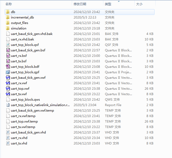This screenshot has height=158, width=172.
Task: Select the uart_rx.vhd file icon
Action: [x=8, y=138]
